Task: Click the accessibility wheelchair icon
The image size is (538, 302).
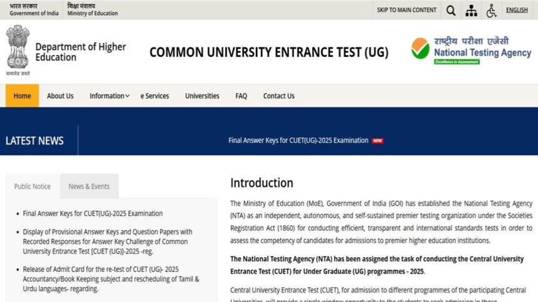Action: click(492, 10)
